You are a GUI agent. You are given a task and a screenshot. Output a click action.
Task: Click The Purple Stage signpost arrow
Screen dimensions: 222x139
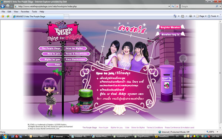[50, 48]
